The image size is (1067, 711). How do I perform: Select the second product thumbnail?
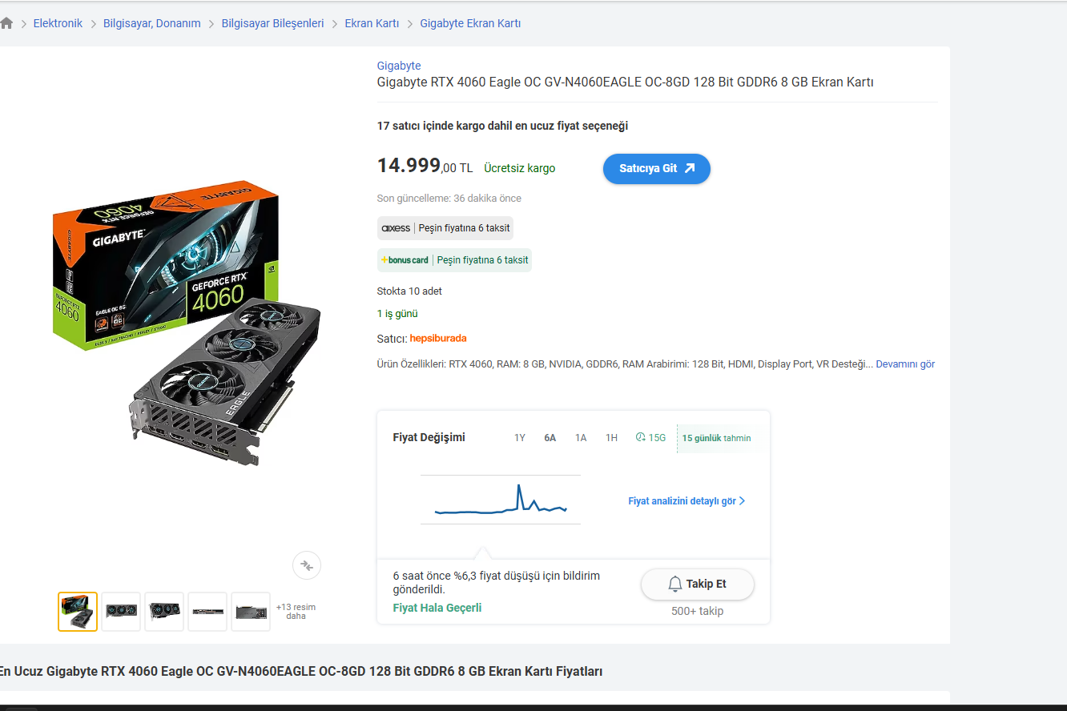tap(121, 612)
